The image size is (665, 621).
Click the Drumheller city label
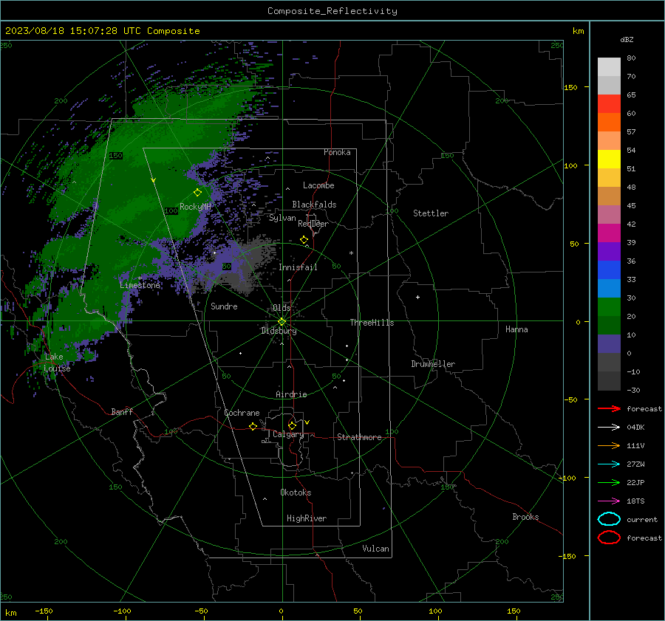[433, 364]
